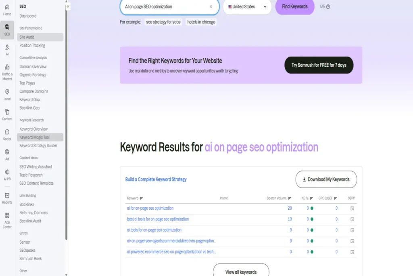Select the AI icon in left rail
413x276 pixels.
tap(7, 49)
